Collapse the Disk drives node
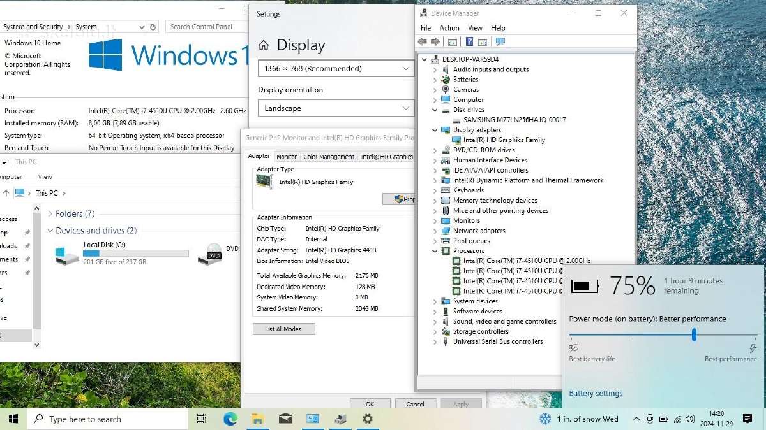The image size is (766, 430). [x=435, y=110]
